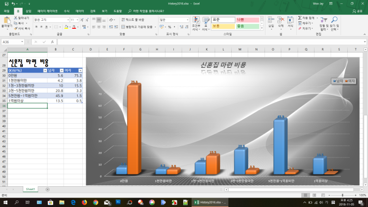Open the number format dropdown (일반)
The width and height of the screenshot is (368, 207).
coord(187,20)
